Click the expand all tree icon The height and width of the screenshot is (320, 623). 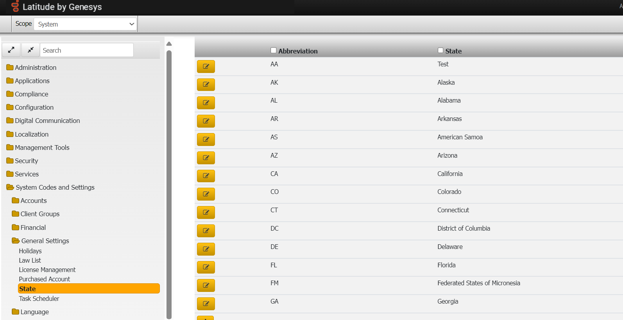point(11,50)
